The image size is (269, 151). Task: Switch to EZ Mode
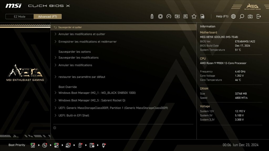pyautogui.click(x=19, y=17)
